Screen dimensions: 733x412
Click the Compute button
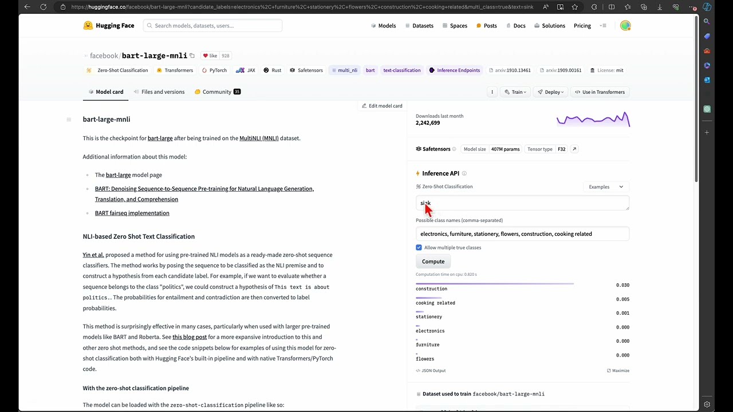coord(433,262)
